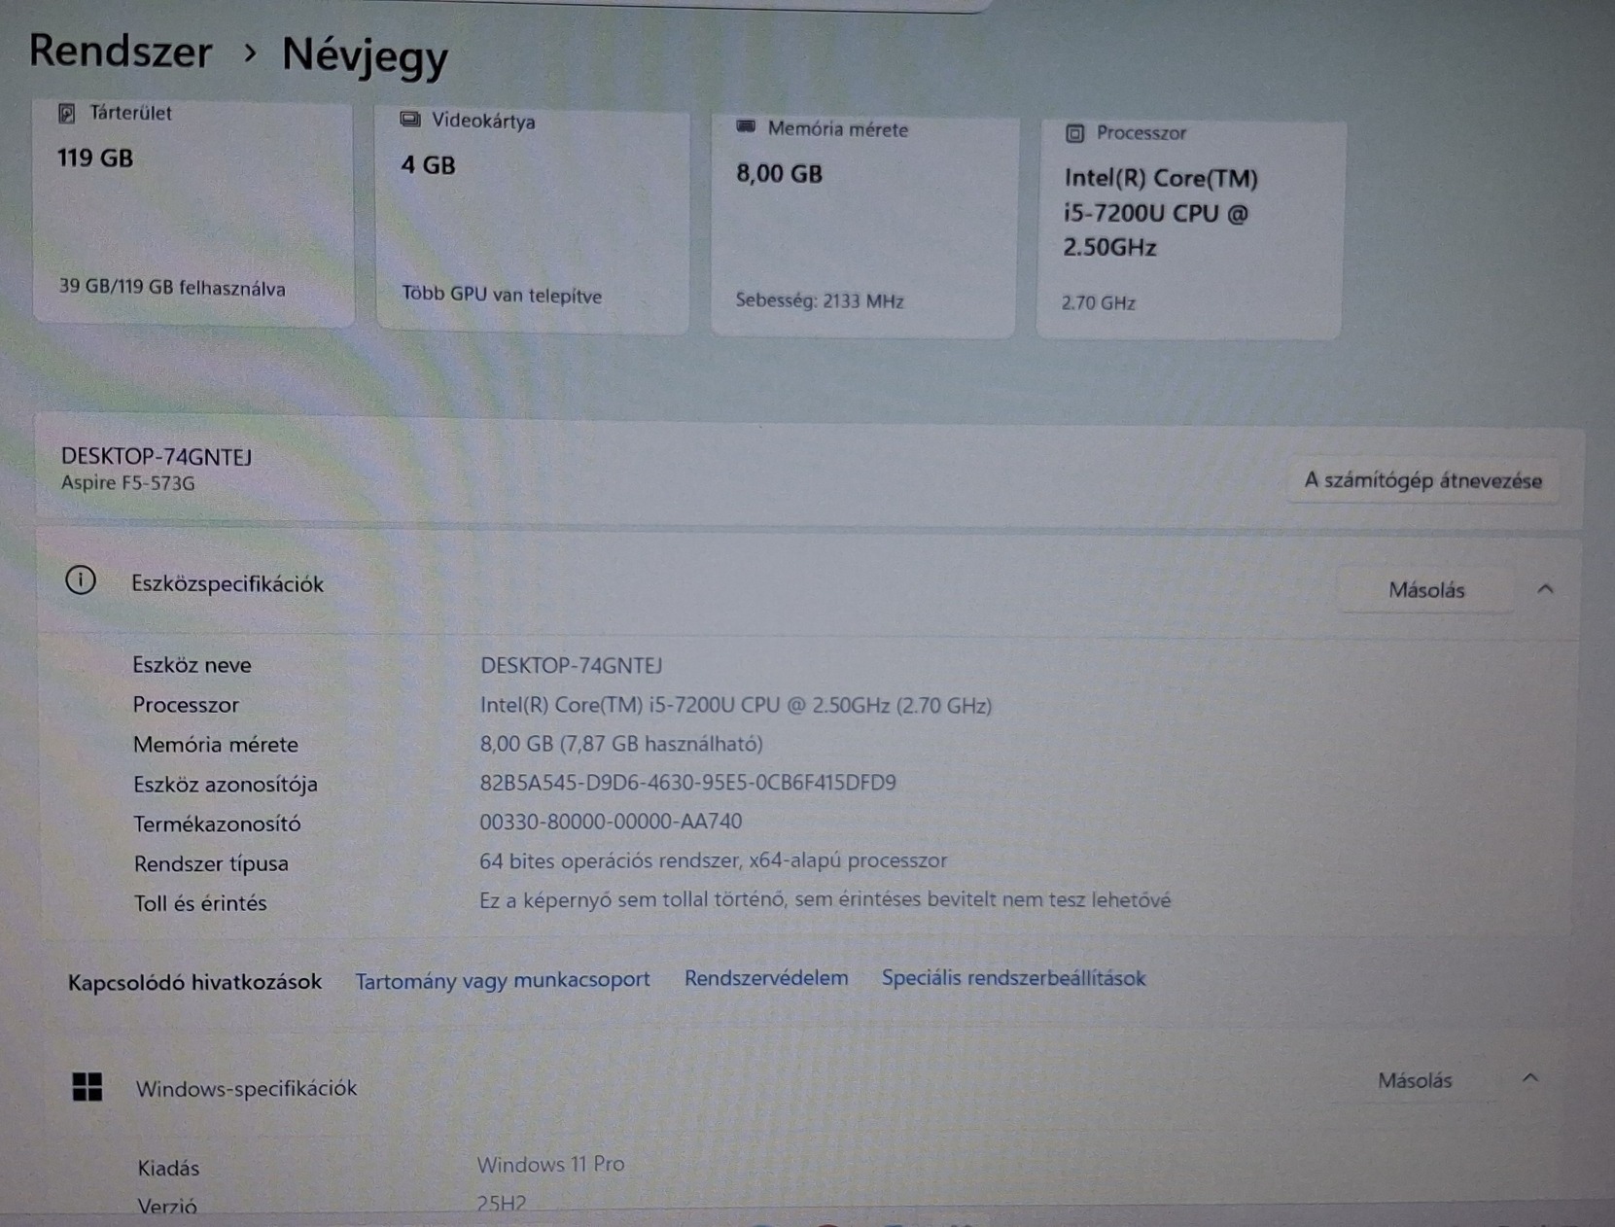Screen dimensions: 1615x1227
Task: Go back to Rendszer in breadcrumb
Action: [121, 52]
